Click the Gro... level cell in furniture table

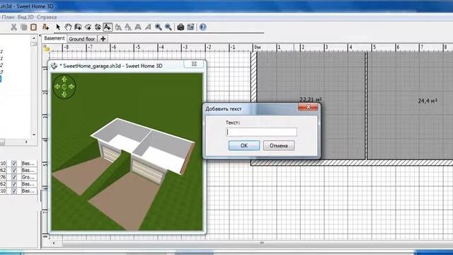coord(28,177)
